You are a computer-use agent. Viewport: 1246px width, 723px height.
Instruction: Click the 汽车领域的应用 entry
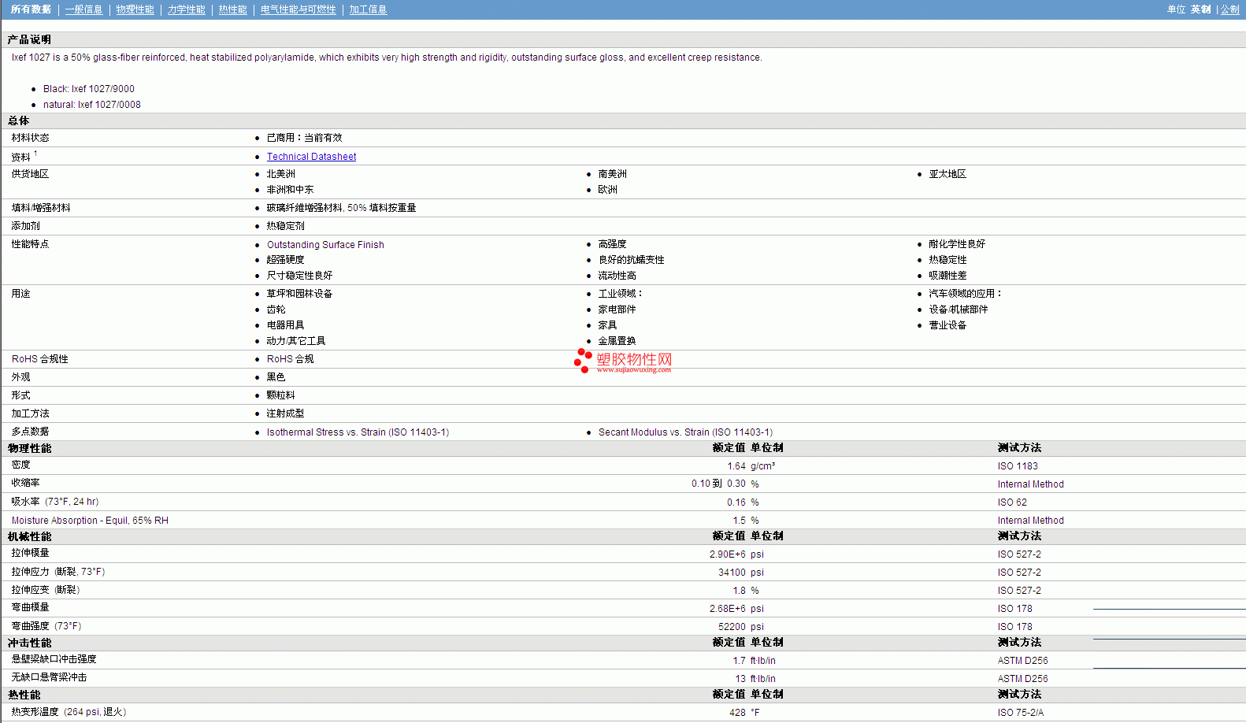coord(965,294)
